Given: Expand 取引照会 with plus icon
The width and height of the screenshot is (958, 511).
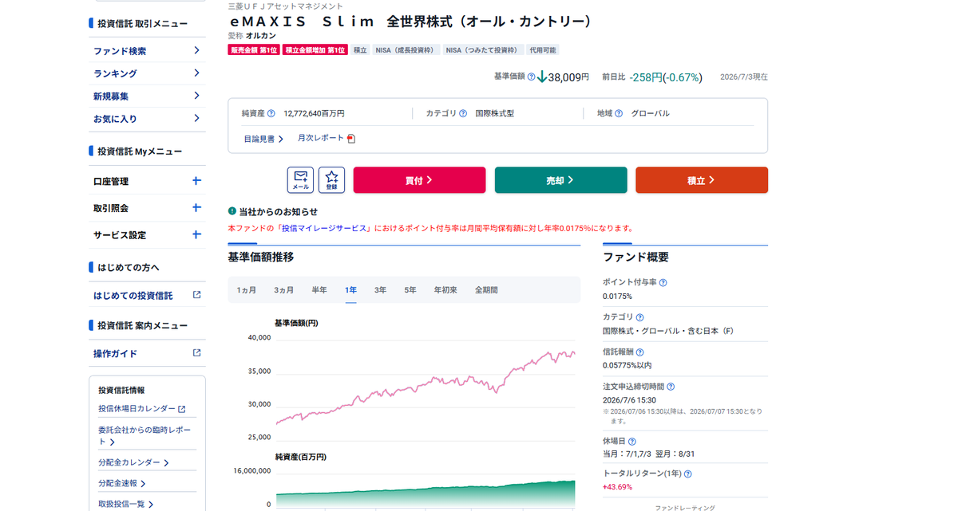Looking at the screenshot, I should click(196, 208).
